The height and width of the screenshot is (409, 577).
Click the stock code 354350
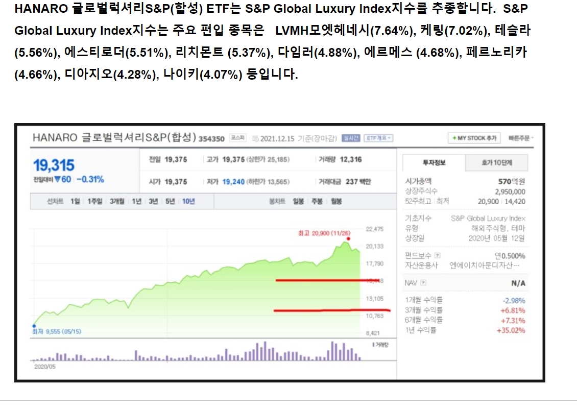tap(211, 139)
